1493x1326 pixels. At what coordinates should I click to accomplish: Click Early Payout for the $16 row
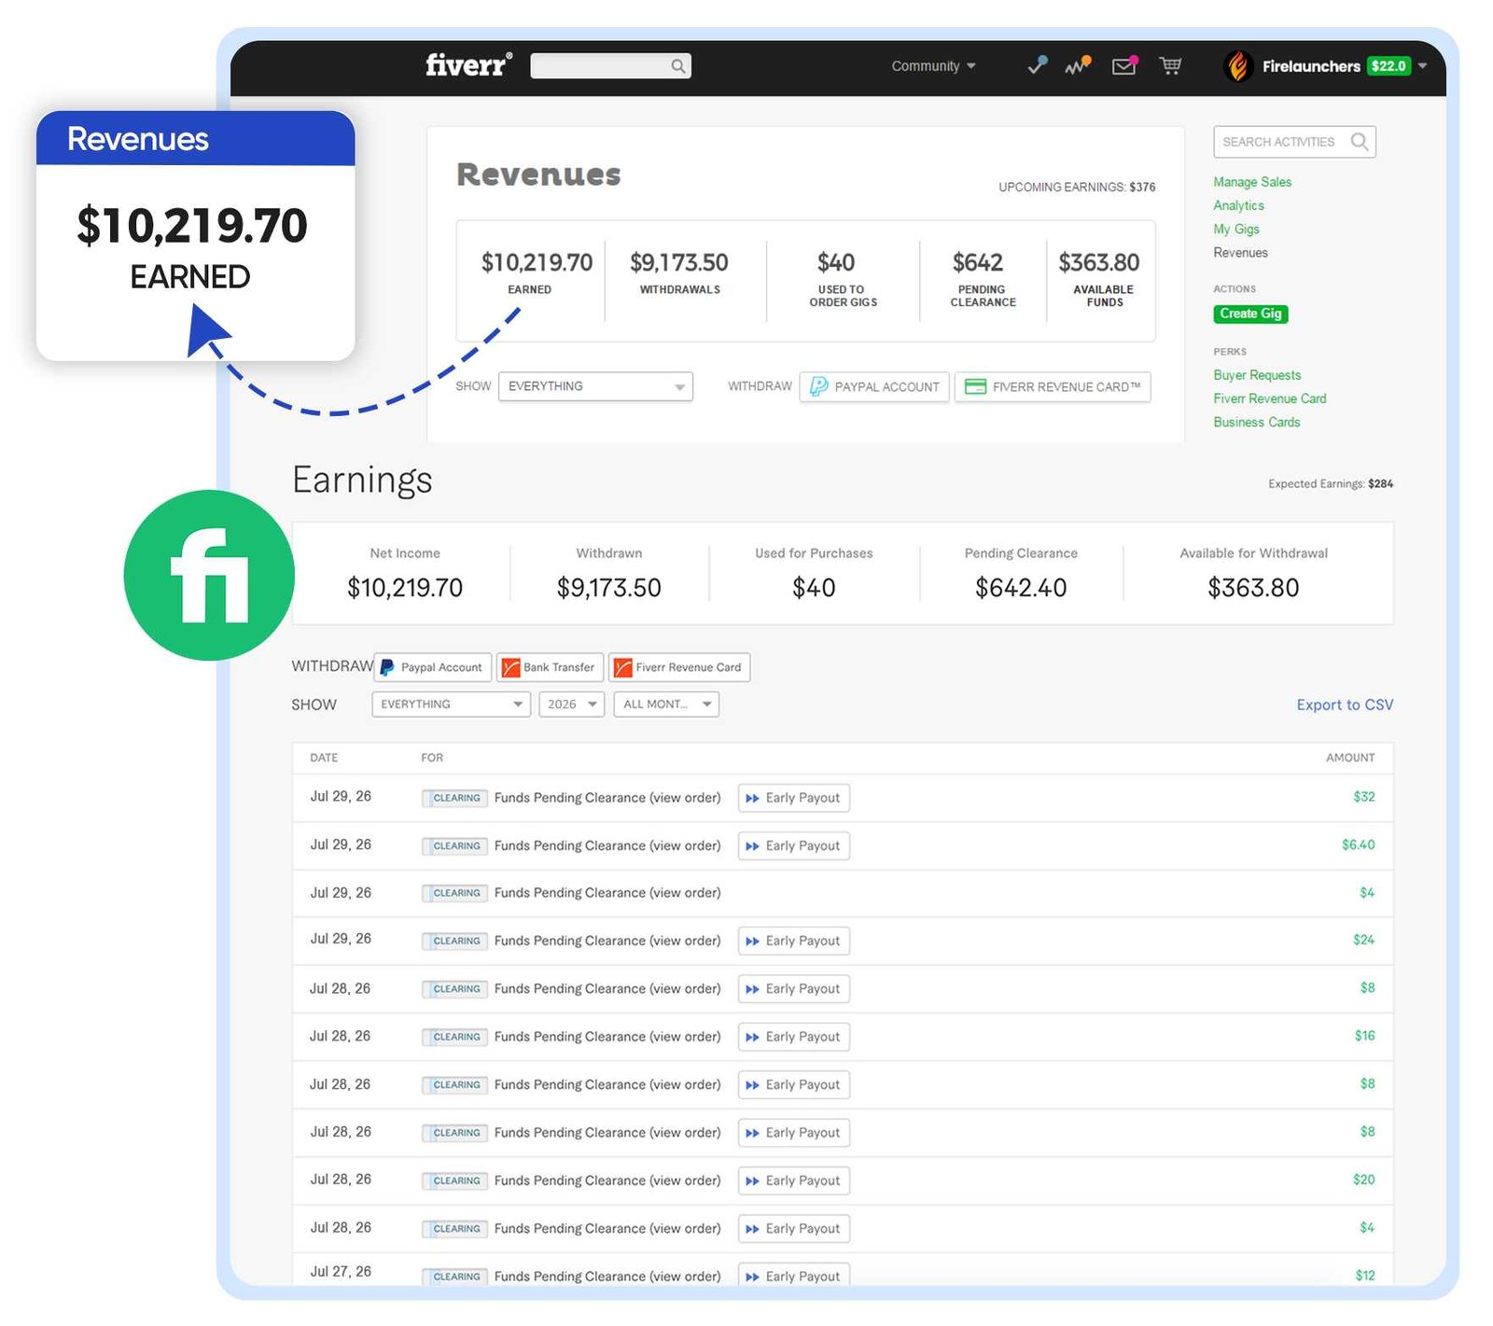[x=794, y=1037]
